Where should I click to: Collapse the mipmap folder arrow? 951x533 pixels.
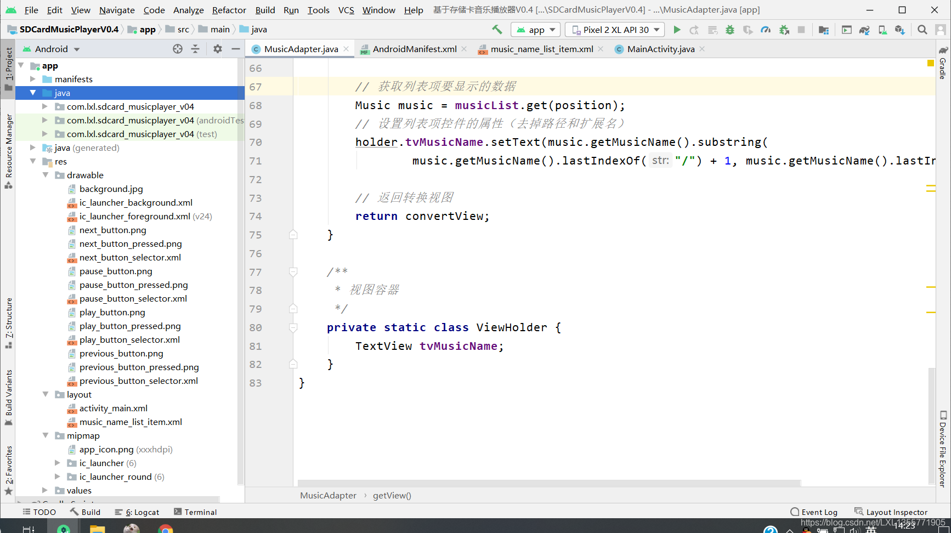tap(46, 435)
